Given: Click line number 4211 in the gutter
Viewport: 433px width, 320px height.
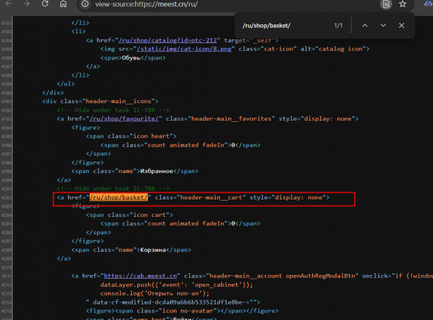Looking at the screenshot, I should point(6,276).
